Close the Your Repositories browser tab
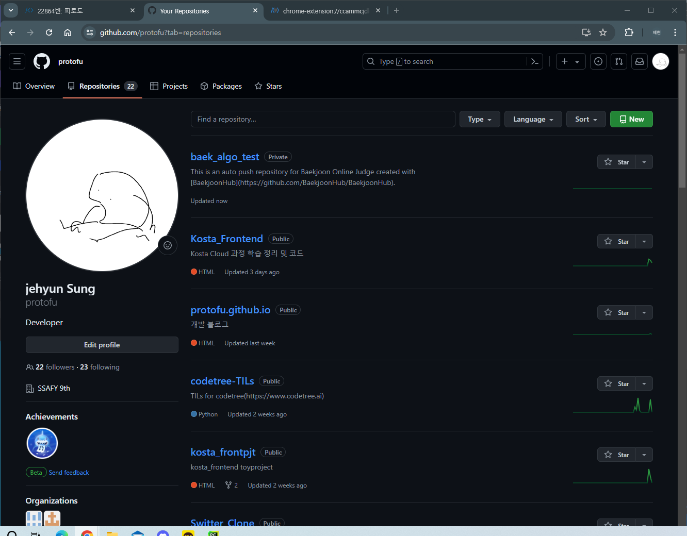687x536 pixels. pos(255,10)
